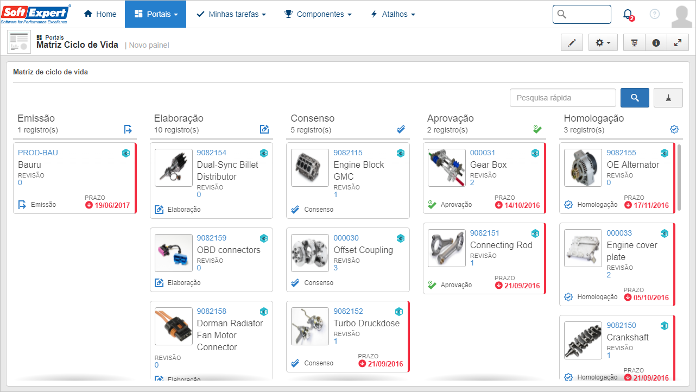This screenshot has height=392, width=696.
Task: Open the help question mark icon
Action: tap(655, 14)
